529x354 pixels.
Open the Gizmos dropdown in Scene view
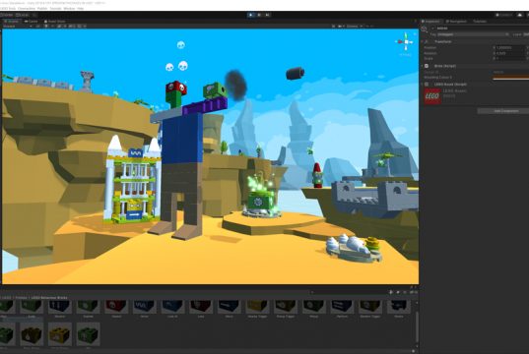[355, 26]
